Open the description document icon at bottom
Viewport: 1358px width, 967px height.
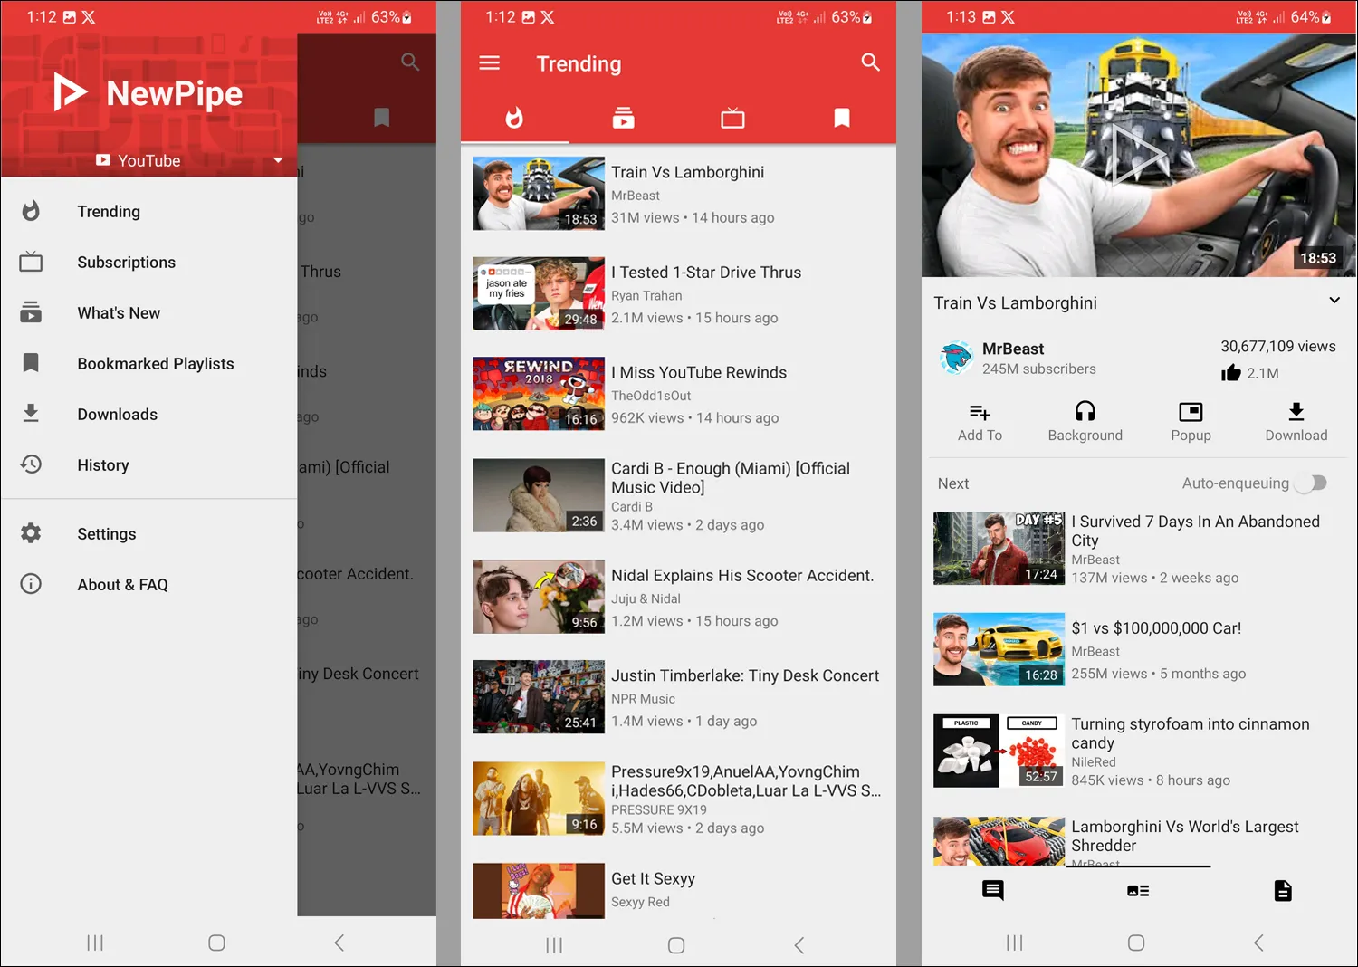click(1283, 890)
